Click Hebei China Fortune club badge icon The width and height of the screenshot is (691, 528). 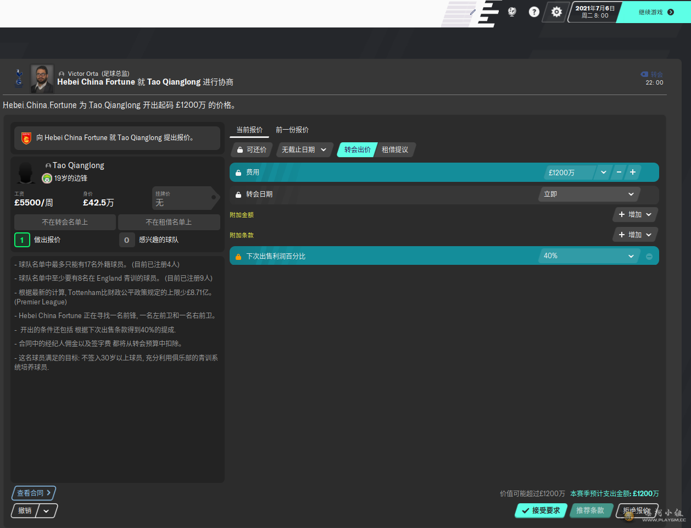[x=26, y=138]
